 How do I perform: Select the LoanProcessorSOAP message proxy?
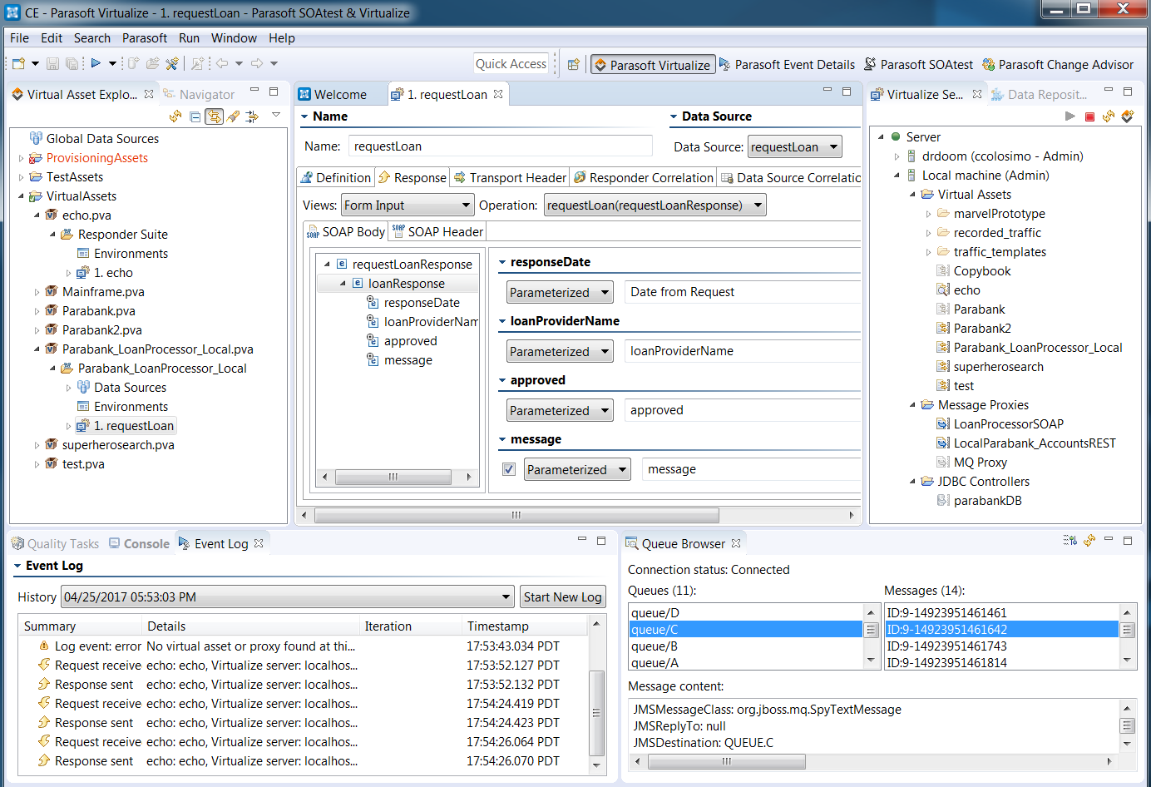(1008, 424)
